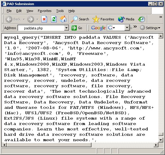The height and width of the screenshot is (155, 165).
Task: Expand the Google search box dropdown
Action: (x=127, y=28)
